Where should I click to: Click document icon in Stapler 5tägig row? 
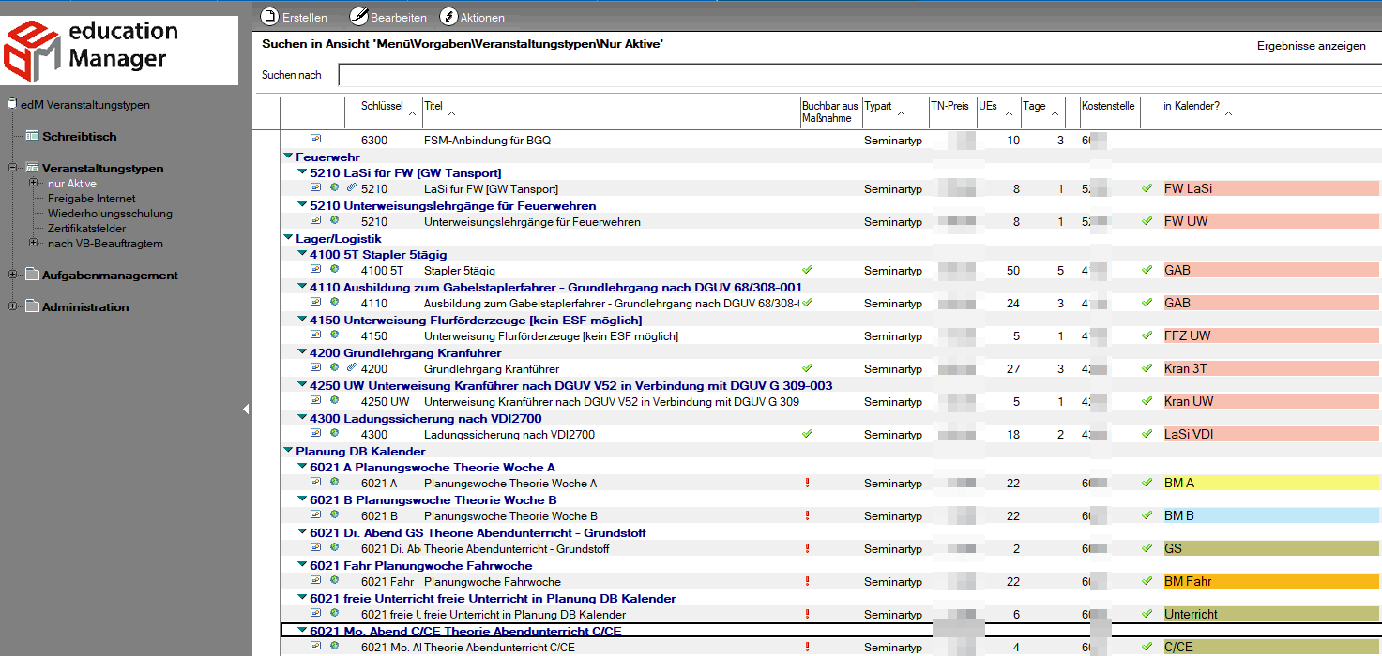[316, 269]
